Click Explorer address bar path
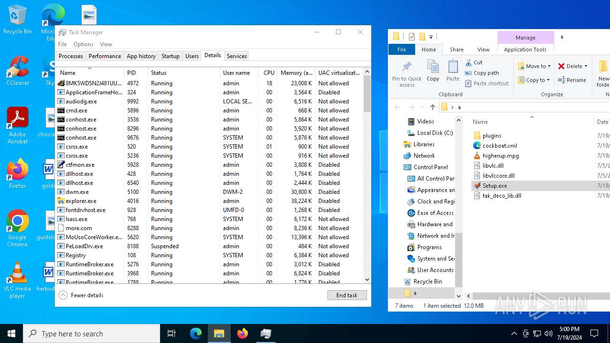Viewport: 610px width, 343px height. tap(524, 107)
